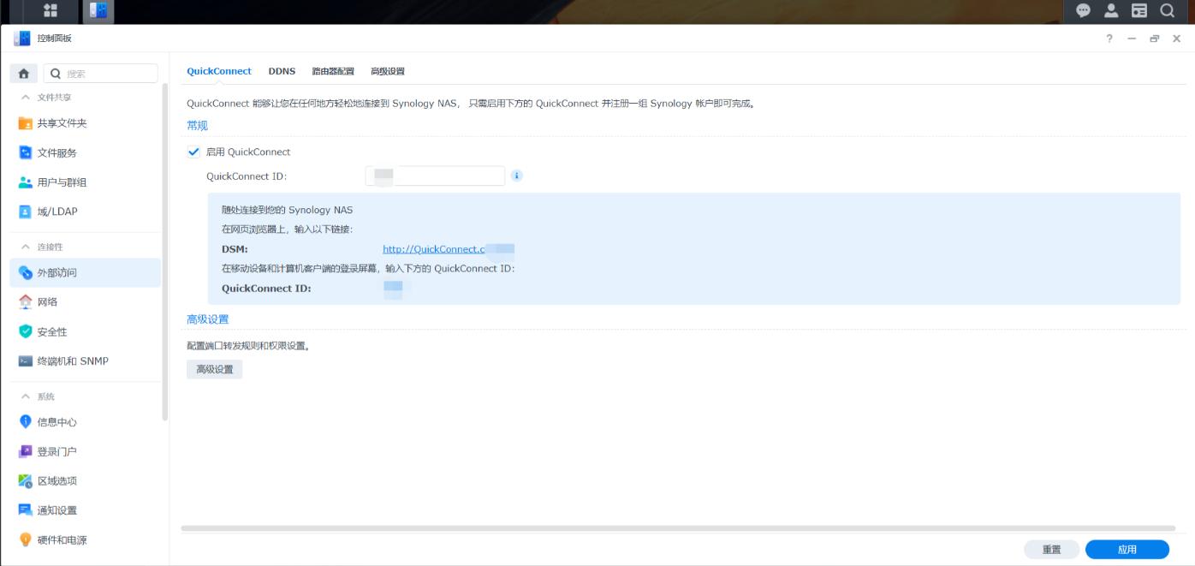
Task: Click the QuickConnect ID input field
Action: (435, 176)
